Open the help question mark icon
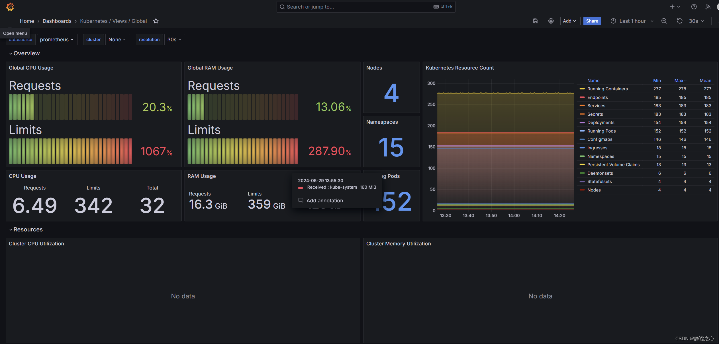 pos(694,7)
